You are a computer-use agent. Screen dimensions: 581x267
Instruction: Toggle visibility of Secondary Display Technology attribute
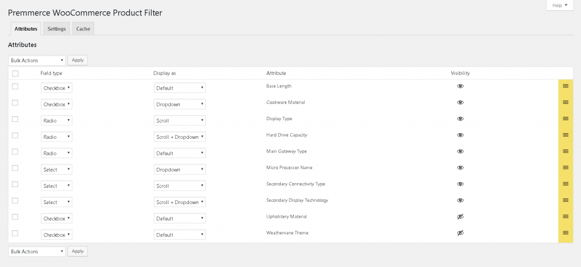(x=460, y=200)
